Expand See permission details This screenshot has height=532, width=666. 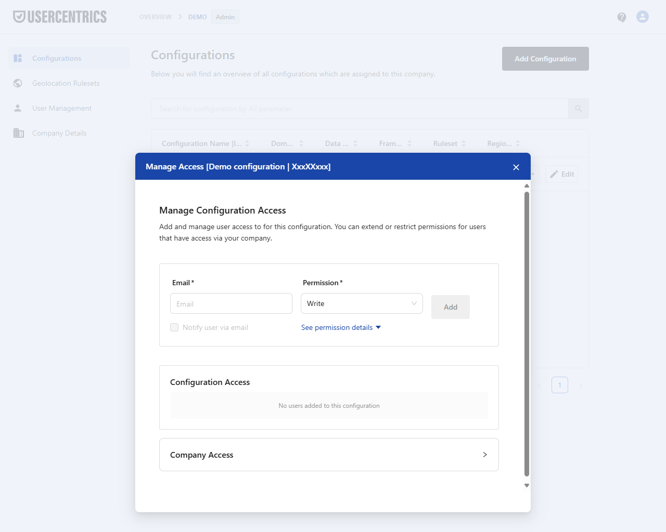[341, 327]
